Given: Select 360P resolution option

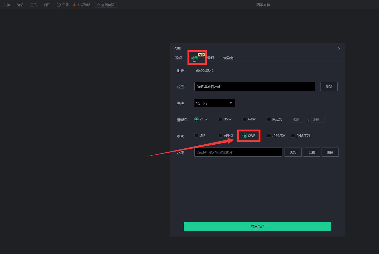Looking at the screenshot, I should (221, 119).
